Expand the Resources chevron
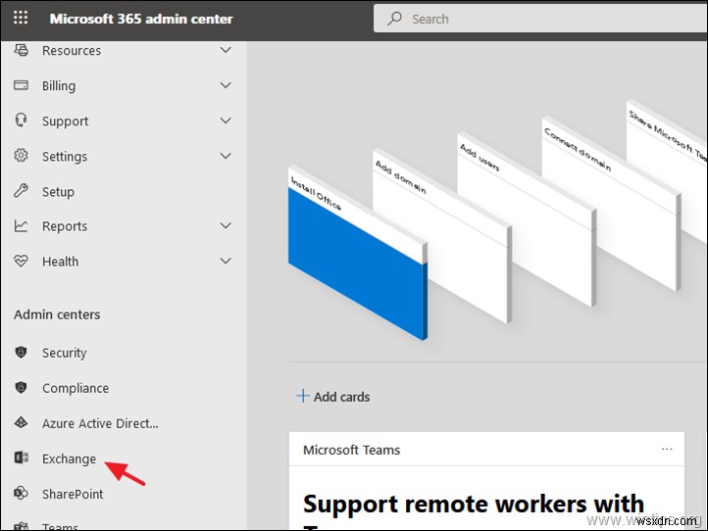This screenshot has height=531, width=708. pyautogui.click(x=226, y=50)
